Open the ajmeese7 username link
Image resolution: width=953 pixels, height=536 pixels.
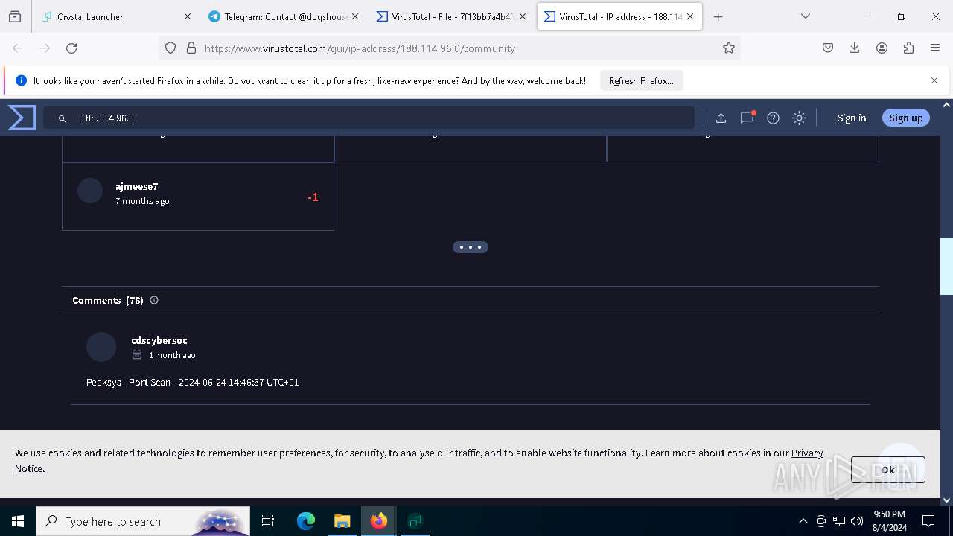pyautogui.click(x=137, y=186)
